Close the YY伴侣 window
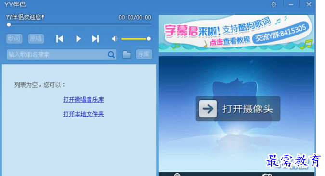The image size is (325, 176). pos(309,4)
